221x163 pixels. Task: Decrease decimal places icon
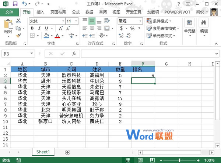coord(128,36)
